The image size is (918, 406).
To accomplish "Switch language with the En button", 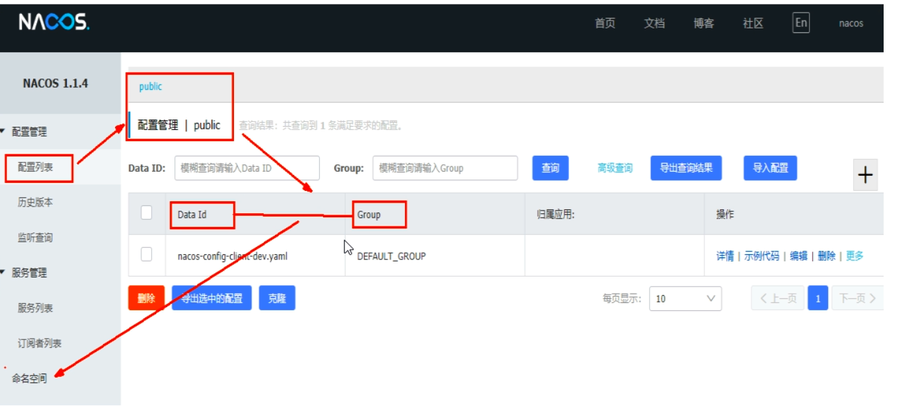I will pyautogui.click(x=801, y=23).
